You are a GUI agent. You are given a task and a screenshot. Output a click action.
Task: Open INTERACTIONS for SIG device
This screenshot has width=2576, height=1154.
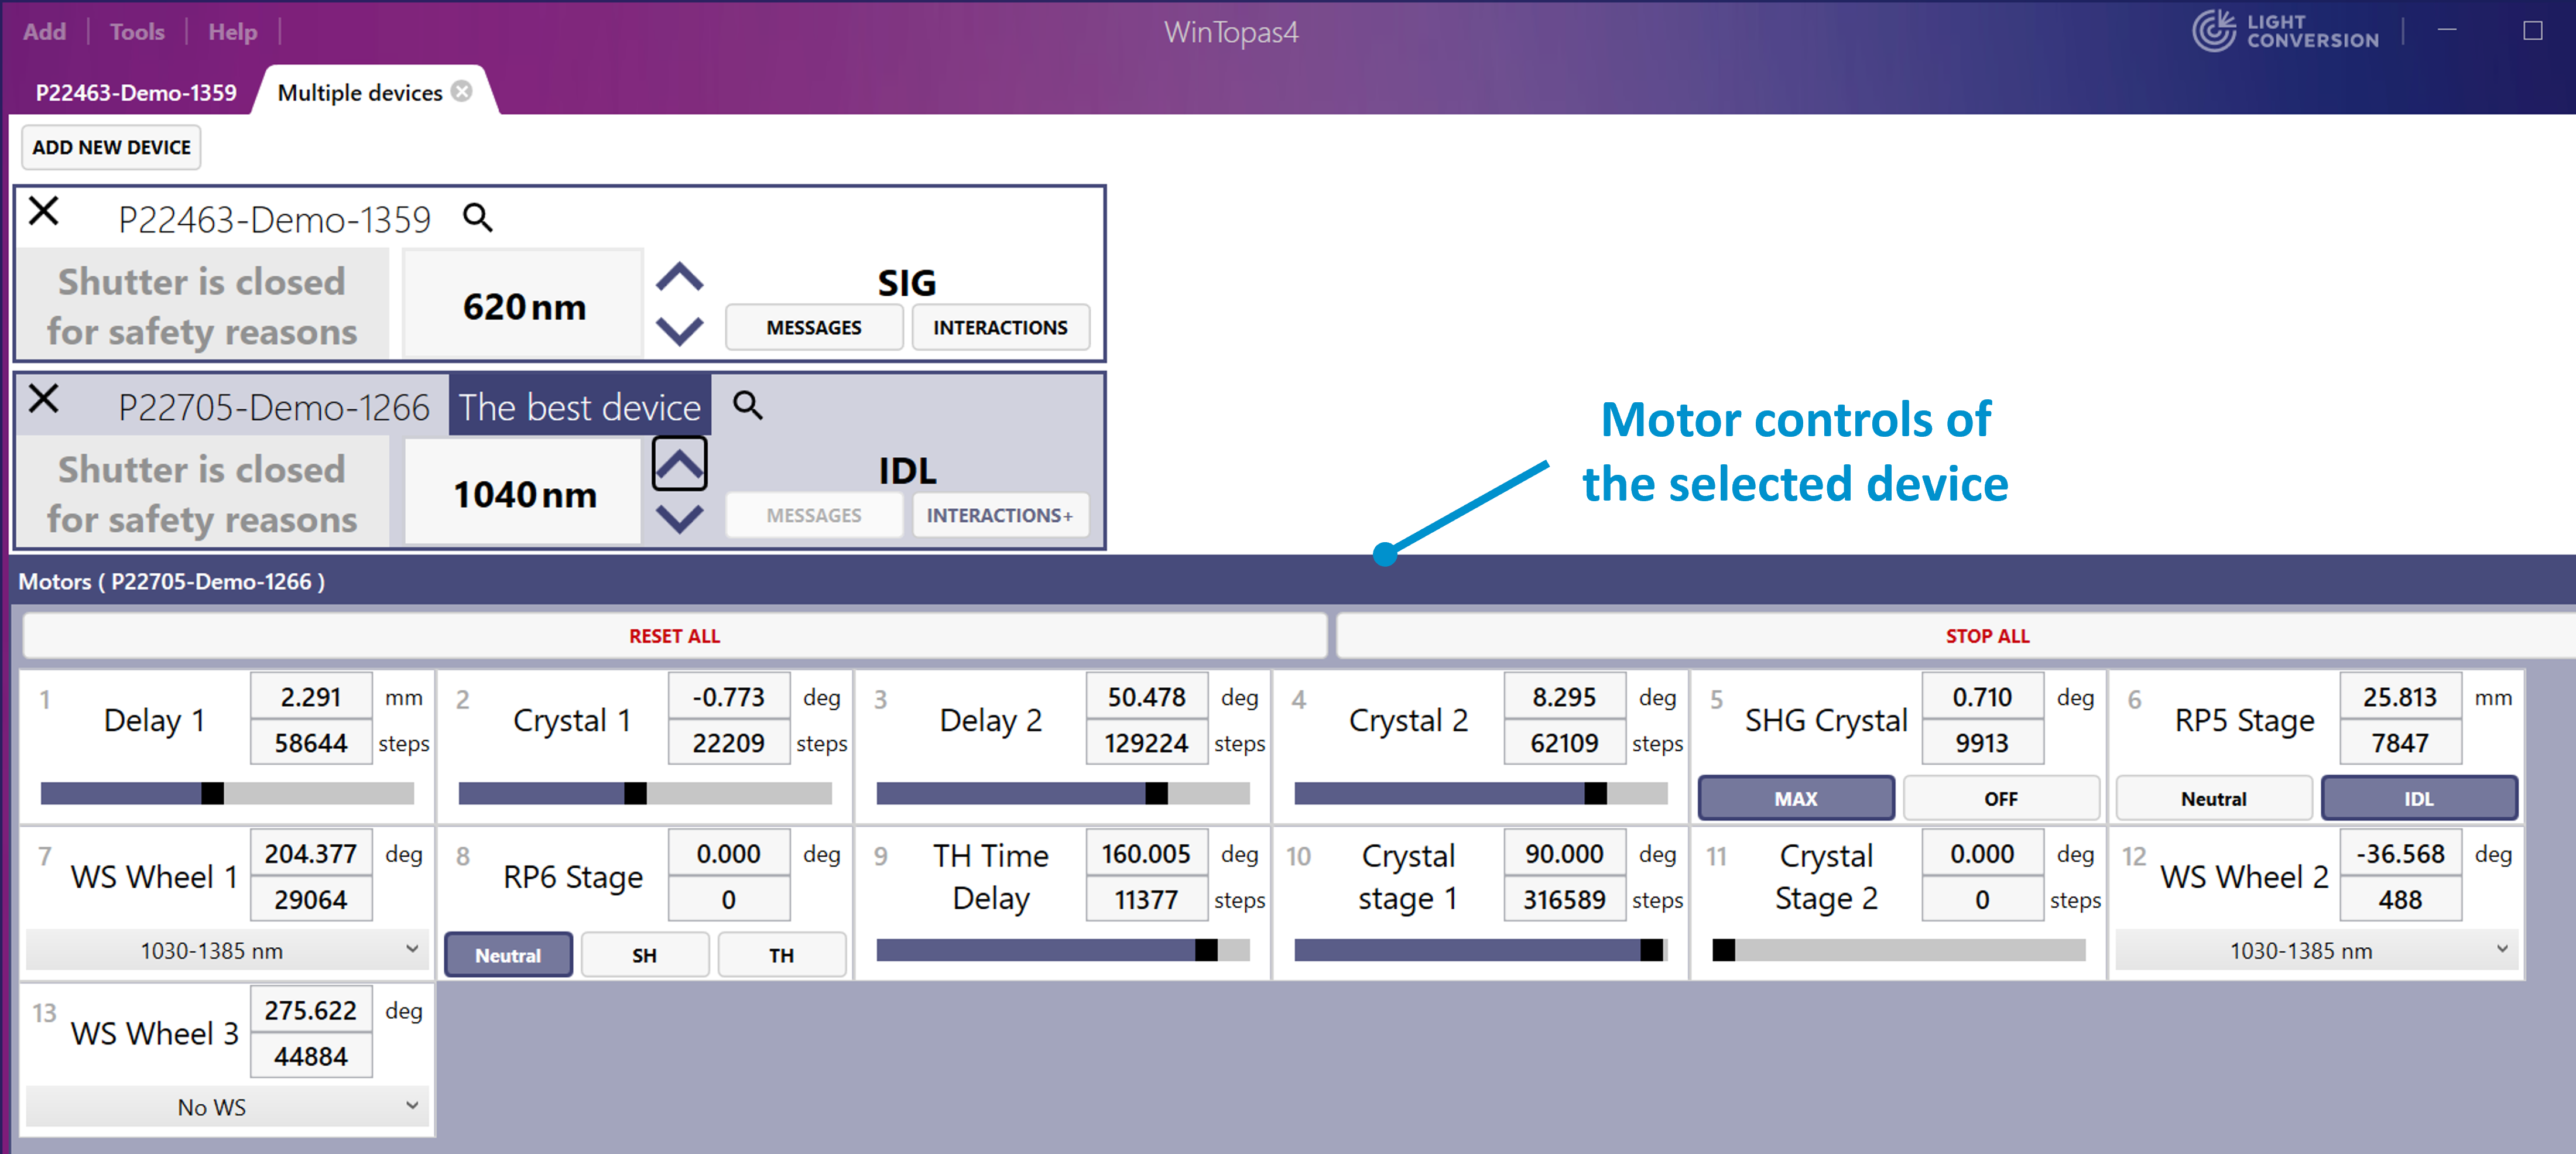(x=1000, y=328)
